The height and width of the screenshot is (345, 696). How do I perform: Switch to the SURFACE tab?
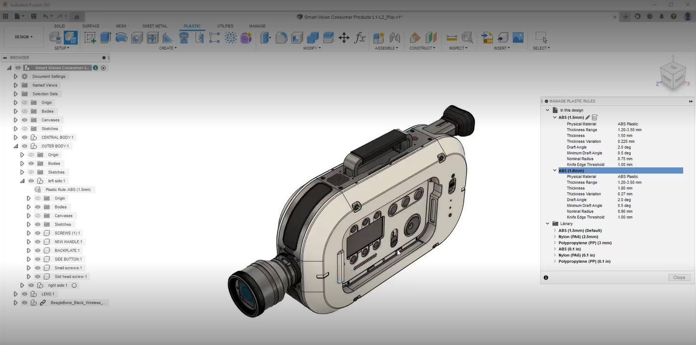[91, 26]
